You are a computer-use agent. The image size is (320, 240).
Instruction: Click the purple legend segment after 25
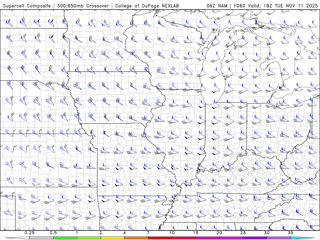255,238
